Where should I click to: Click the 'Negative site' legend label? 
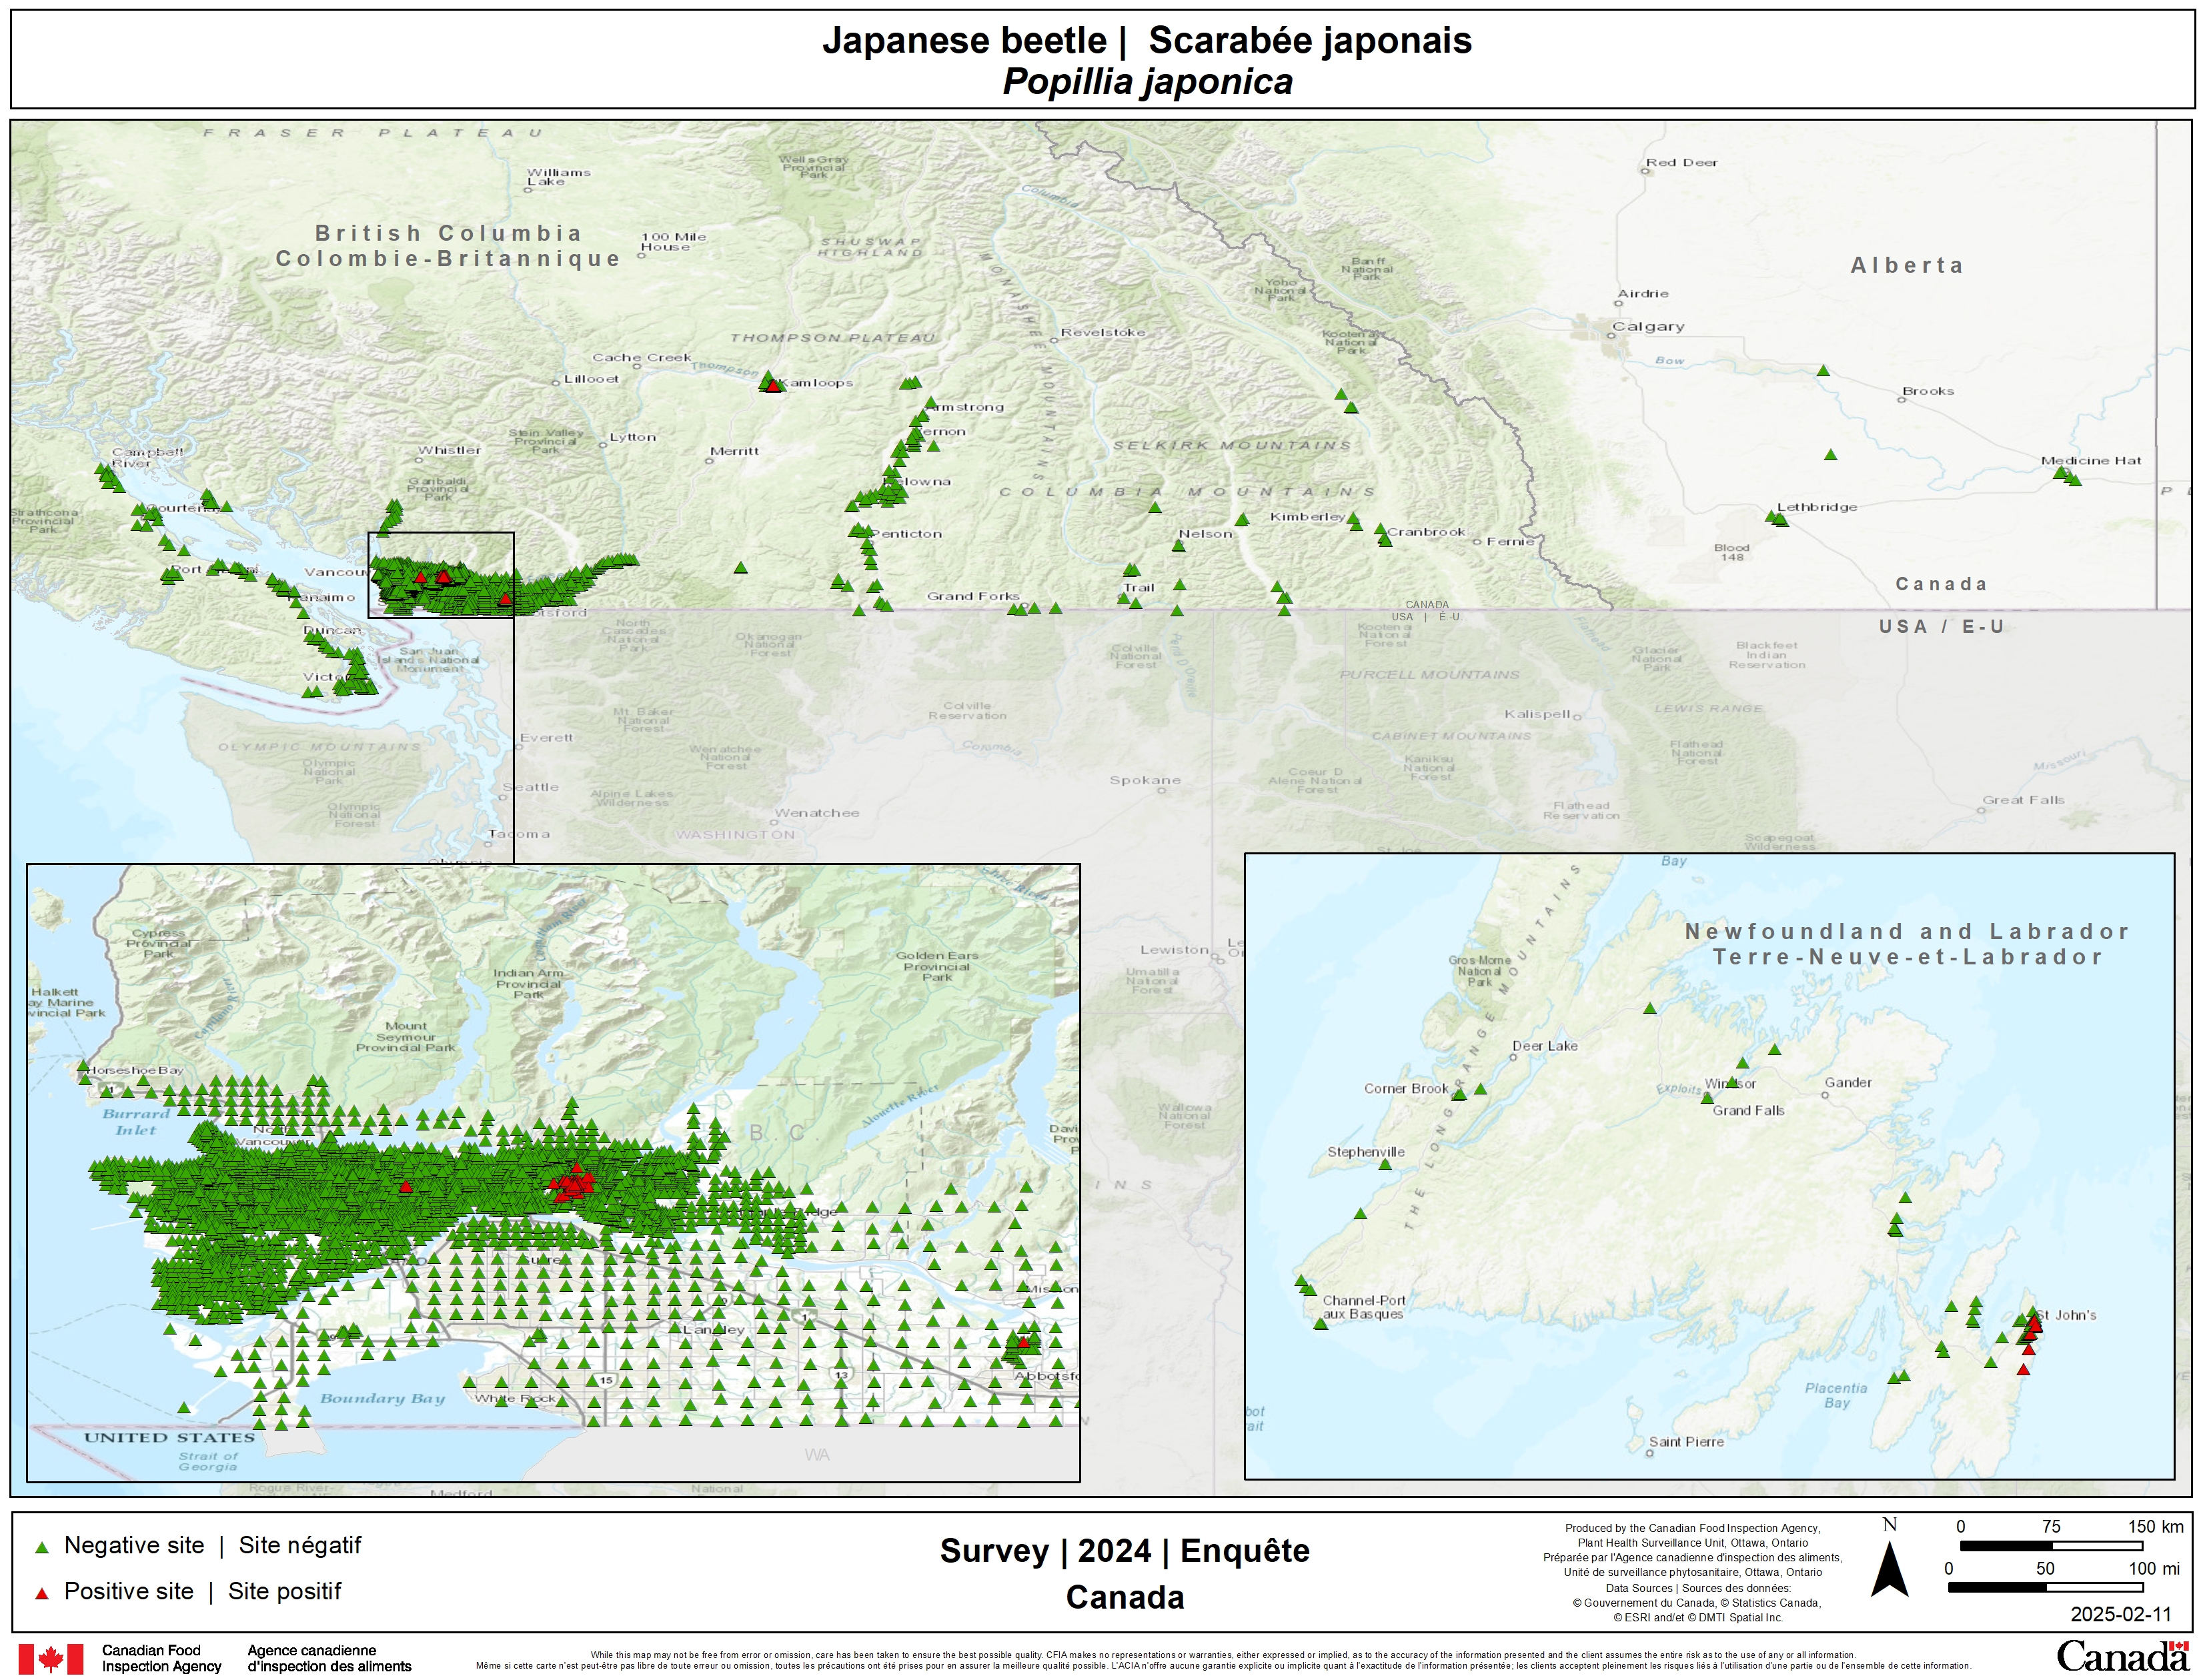(134, 1546)
